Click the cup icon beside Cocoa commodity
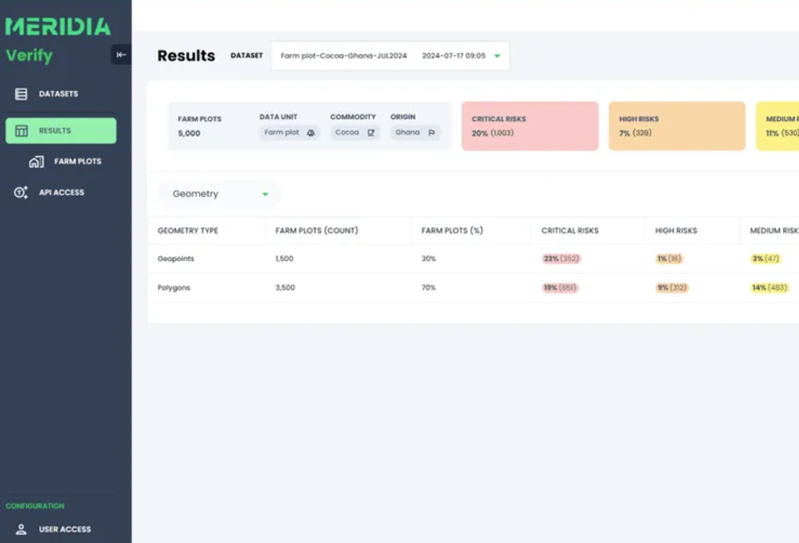 (371, 133)
